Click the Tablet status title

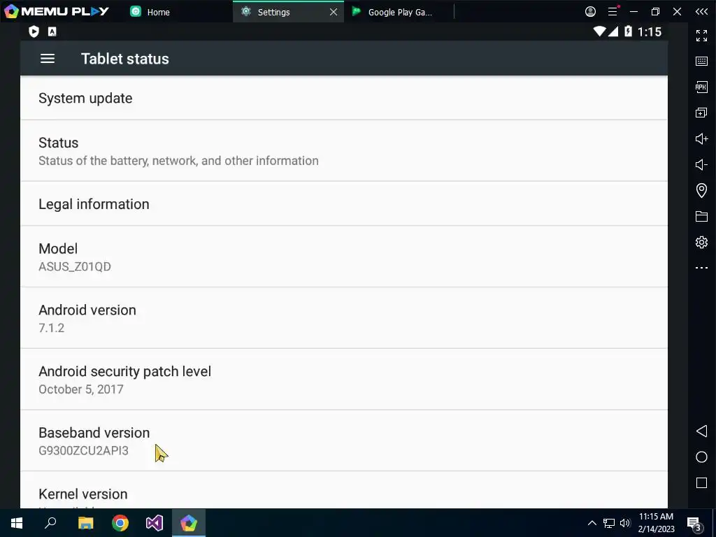125,59
